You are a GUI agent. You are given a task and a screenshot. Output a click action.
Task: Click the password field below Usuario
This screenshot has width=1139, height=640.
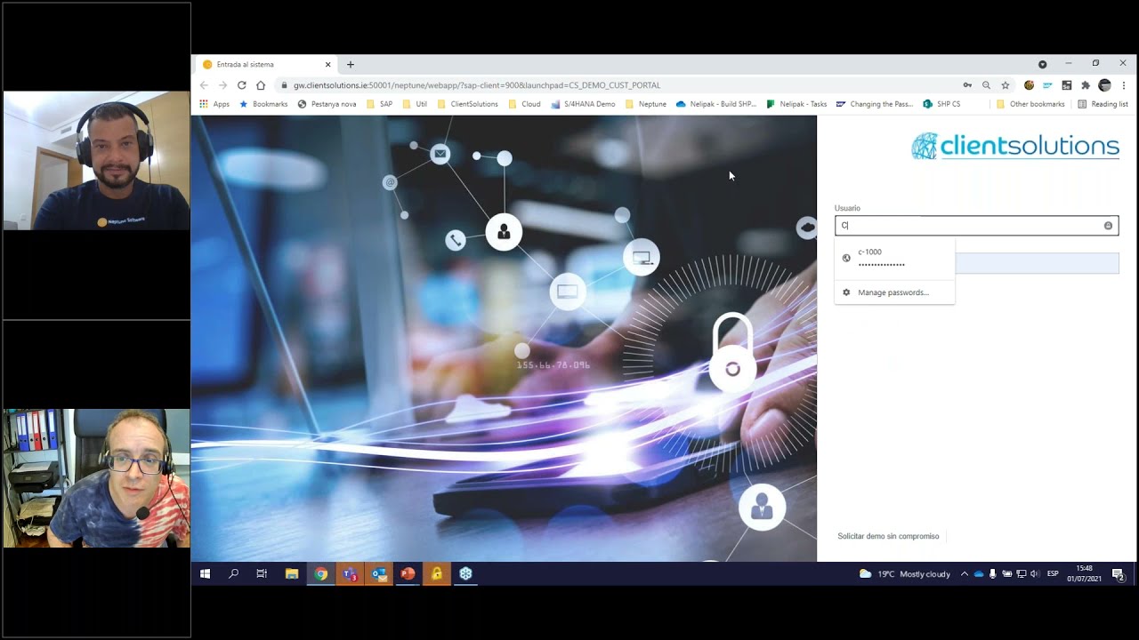click(1037, 263)
